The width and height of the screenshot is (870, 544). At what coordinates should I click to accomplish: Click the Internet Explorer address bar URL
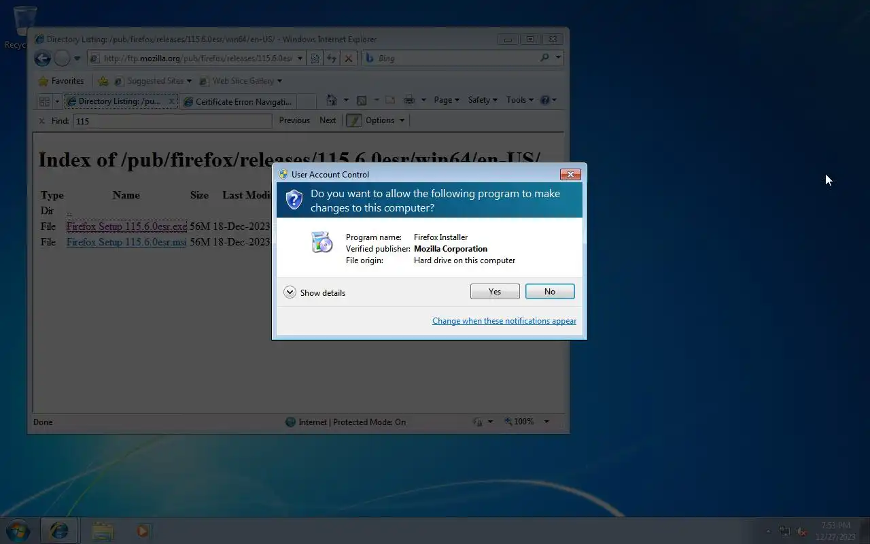[197, 58]
